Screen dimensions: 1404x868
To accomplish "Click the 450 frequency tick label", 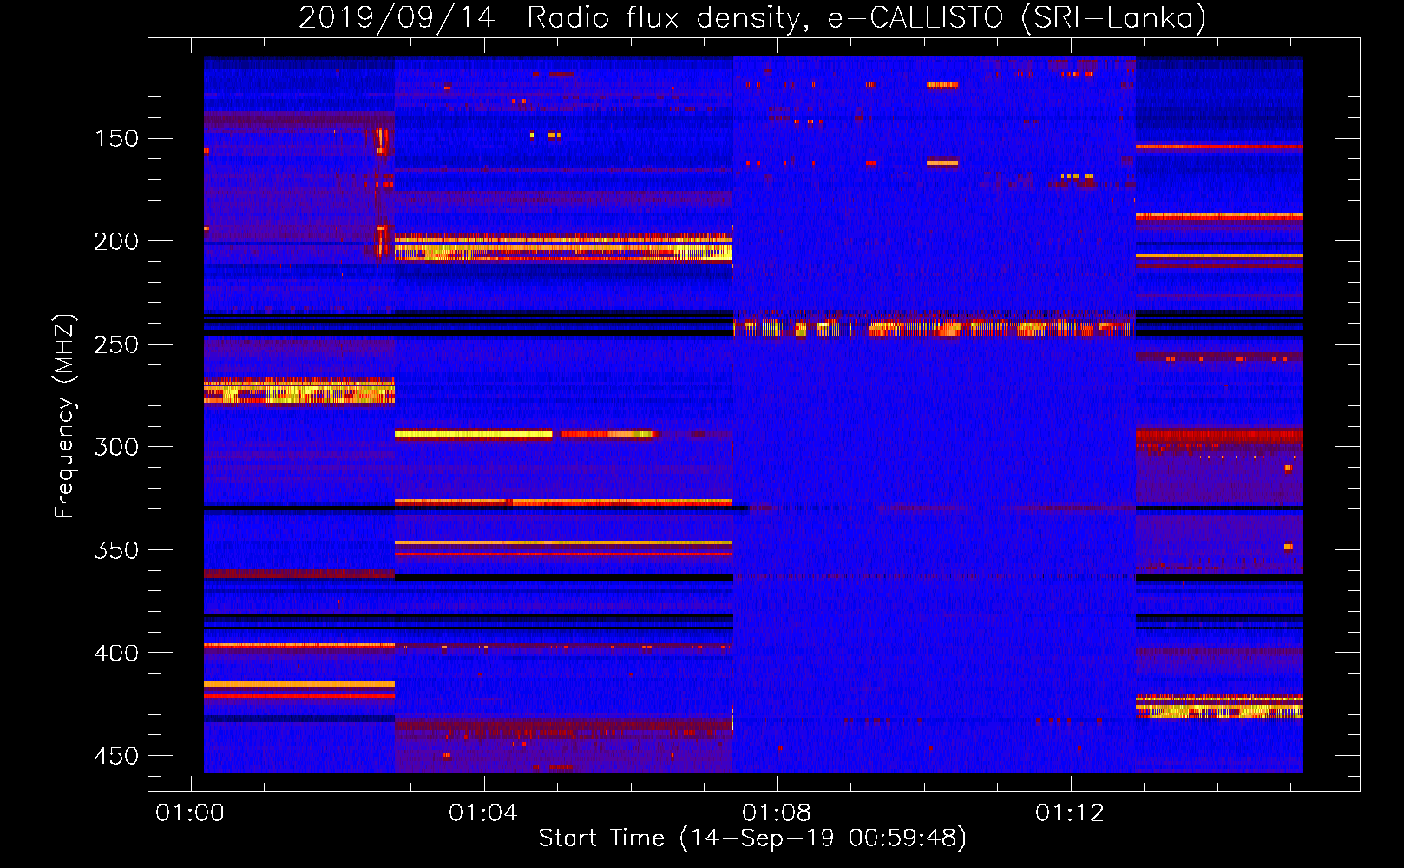I will coord(116,756).
